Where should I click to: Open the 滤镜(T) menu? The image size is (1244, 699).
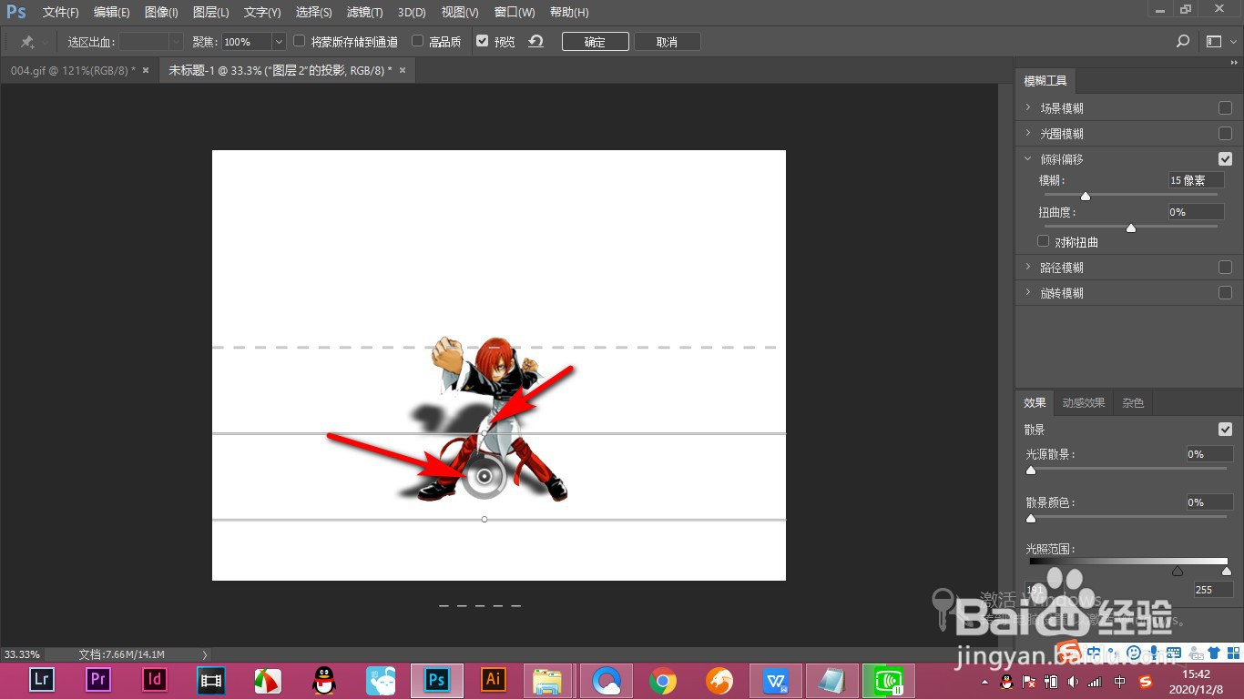364,12
